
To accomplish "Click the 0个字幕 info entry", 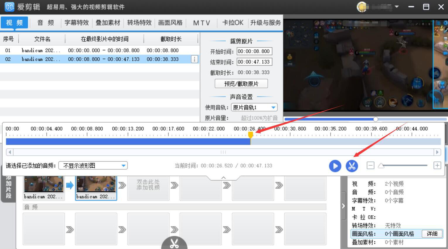I will 394,201.
